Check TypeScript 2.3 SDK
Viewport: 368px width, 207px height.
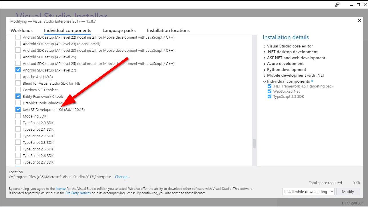coord(18,142)
